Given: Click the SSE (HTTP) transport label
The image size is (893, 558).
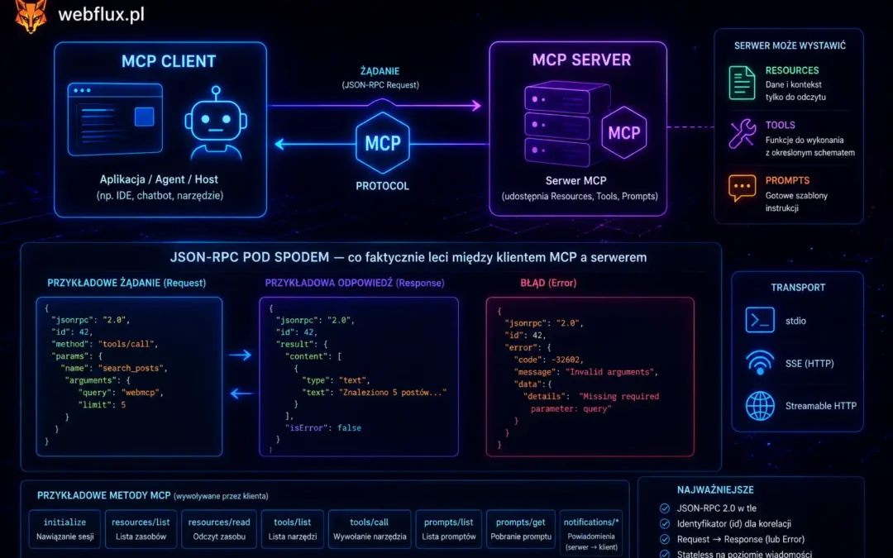Looking at the screenshot, I should pyautogui.click(x=809, y=363).
